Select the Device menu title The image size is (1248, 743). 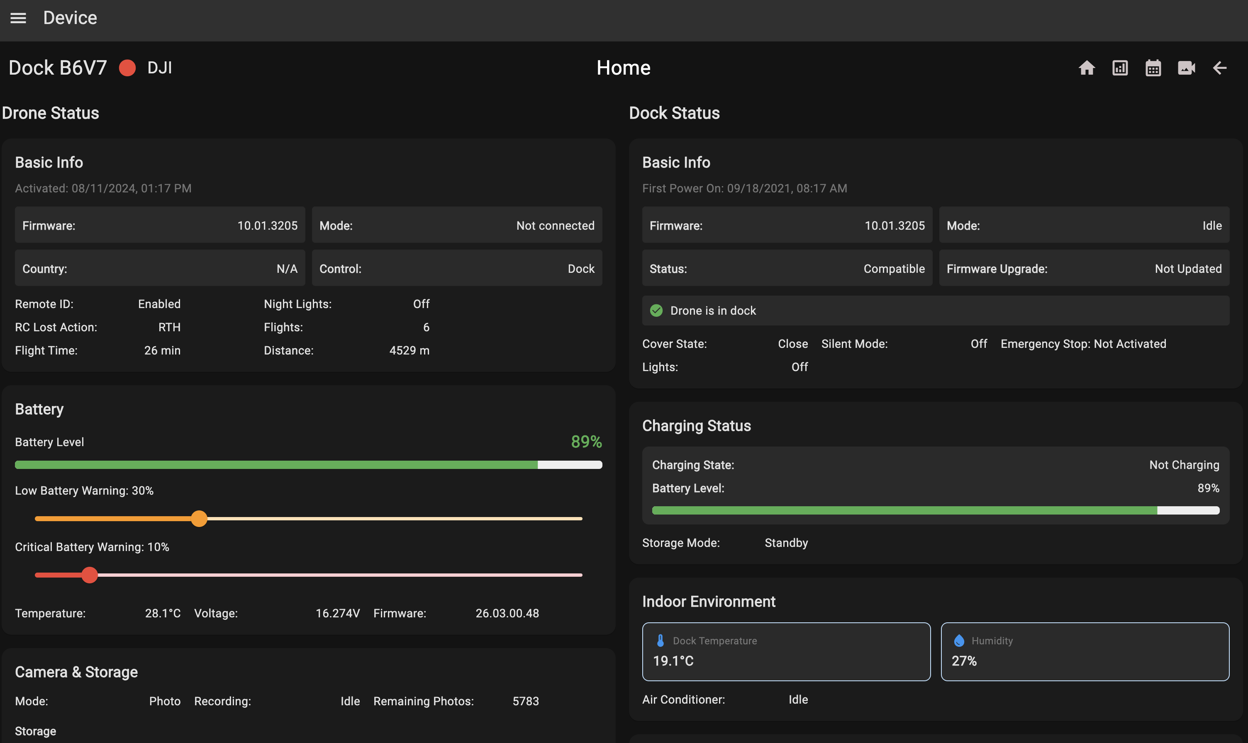[70, 18]
